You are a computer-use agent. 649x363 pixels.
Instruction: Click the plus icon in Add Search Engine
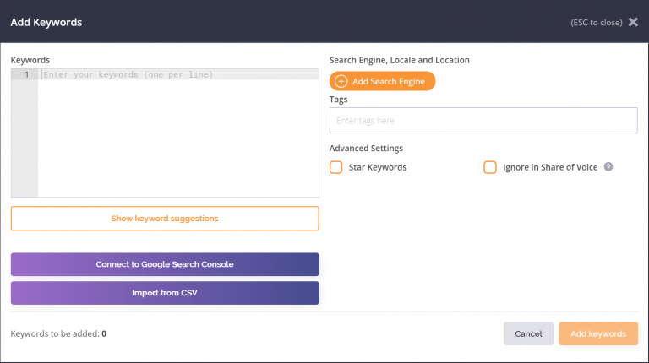341,81
